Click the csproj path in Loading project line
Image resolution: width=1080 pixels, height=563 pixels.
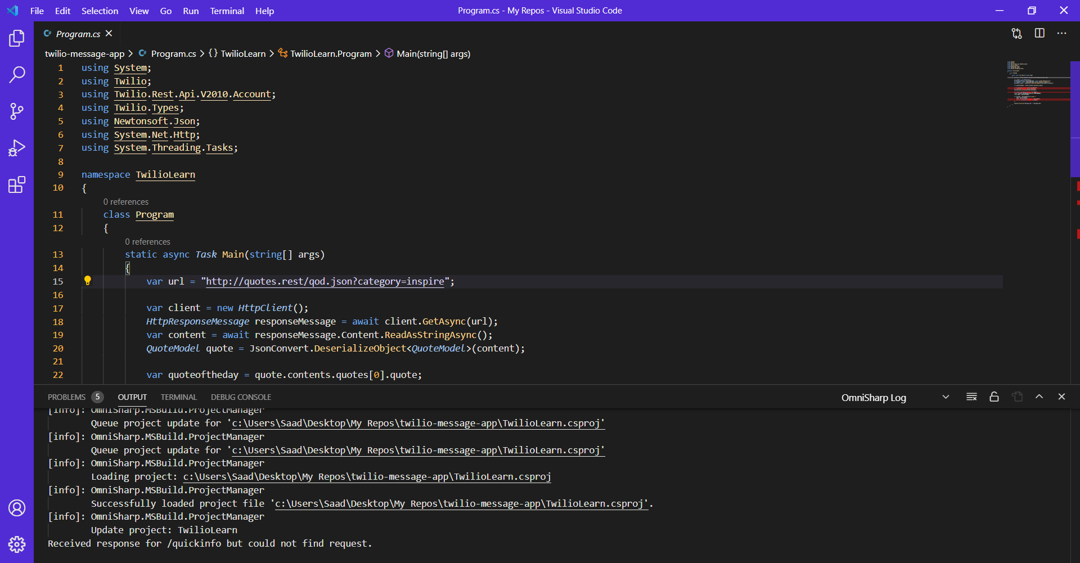pos(367,477)
